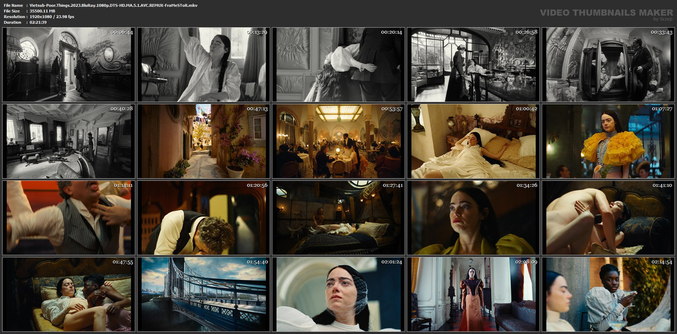Select thumbnail stamped 00:33:43
Viewport: 677px width, 334px height.
point(608,64)
